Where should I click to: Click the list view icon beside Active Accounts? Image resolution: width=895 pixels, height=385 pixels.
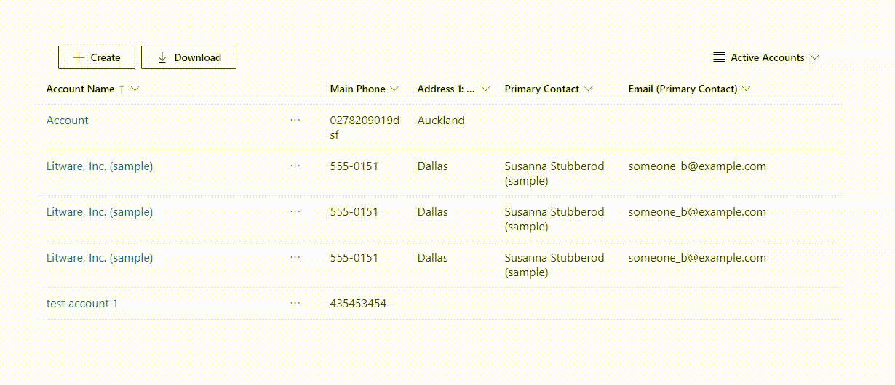[719, 57]
